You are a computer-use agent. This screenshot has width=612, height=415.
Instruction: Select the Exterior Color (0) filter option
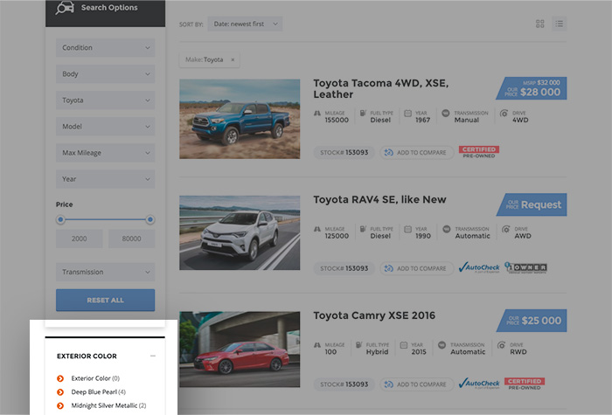tap(94, 378)
